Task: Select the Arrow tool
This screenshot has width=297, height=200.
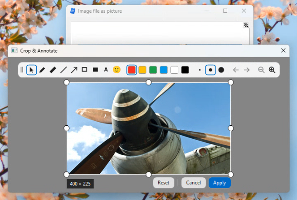Action: [x=74, y=70]
